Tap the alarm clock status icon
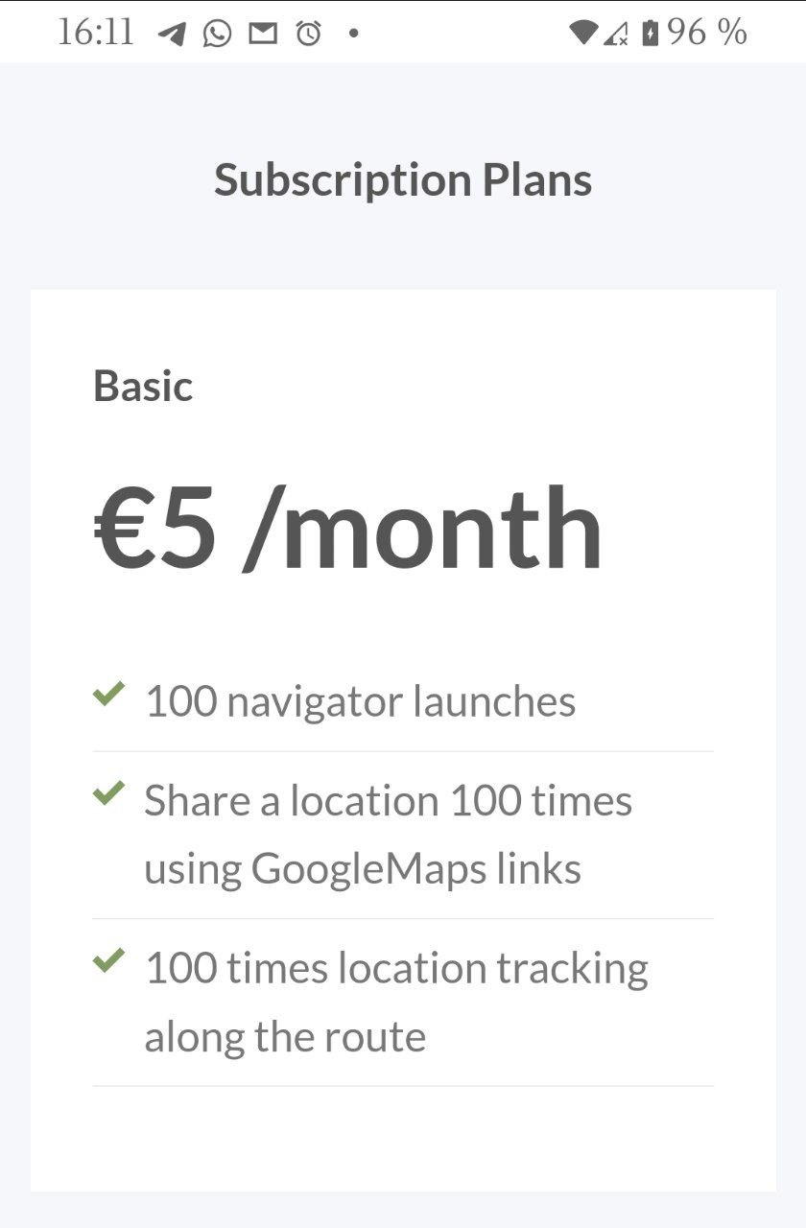 click(308, 34)
